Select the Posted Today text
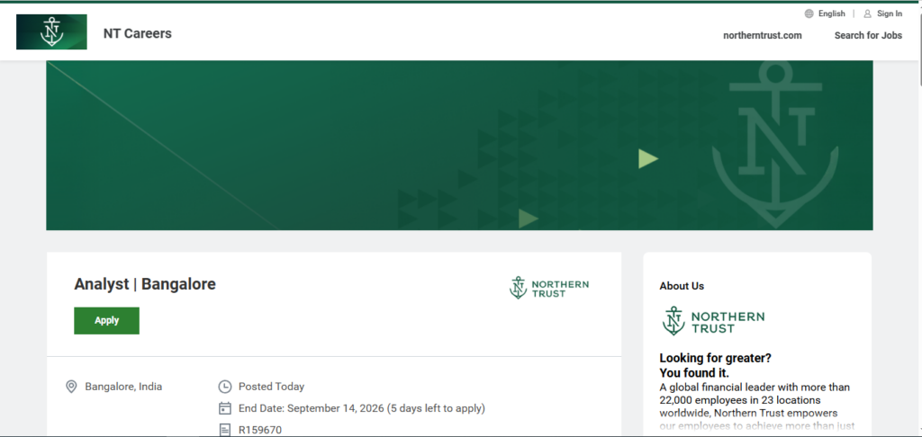Image resolution: width=922 pixels, height=437 pixels. (271, 387)
